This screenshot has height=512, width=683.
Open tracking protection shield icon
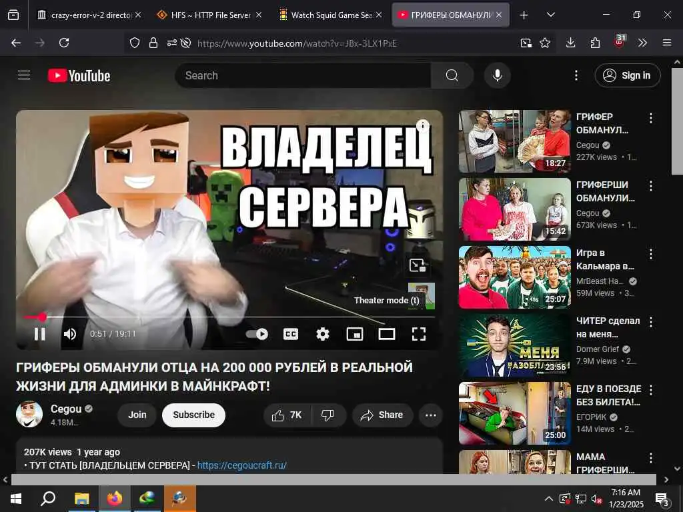click(135, 43)
